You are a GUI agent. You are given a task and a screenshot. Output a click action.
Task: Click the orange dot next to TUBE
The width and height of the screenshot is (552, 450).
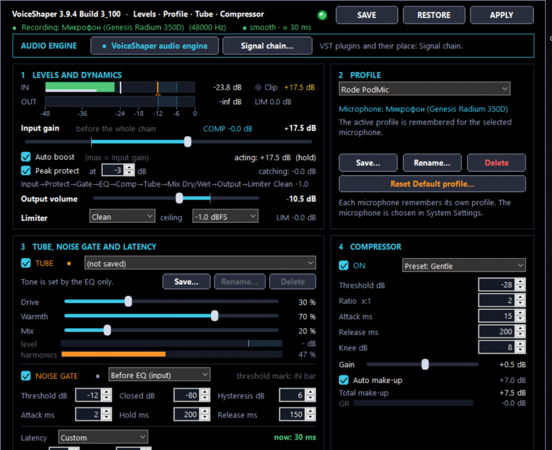69,264
